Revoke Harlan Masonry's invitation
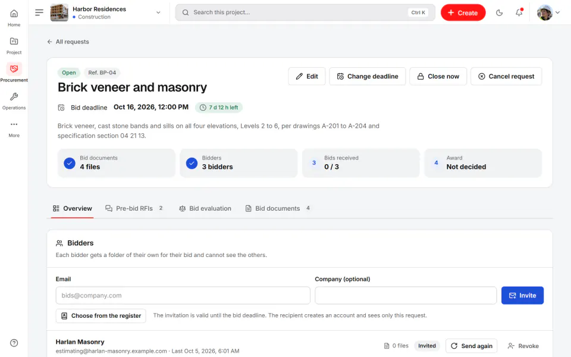571x357 pixels. [x=523, y=346]
